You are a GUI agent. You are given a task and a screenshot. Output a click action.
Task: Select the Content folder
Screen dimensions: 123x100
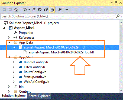click(x=25, y=92)
